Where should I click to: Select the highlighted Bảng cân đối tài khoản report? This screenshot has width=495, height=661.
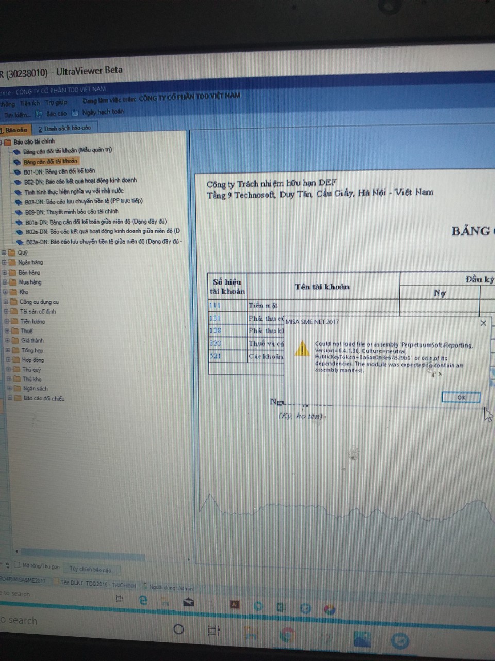pyautogui.click(x=51, y=161)
